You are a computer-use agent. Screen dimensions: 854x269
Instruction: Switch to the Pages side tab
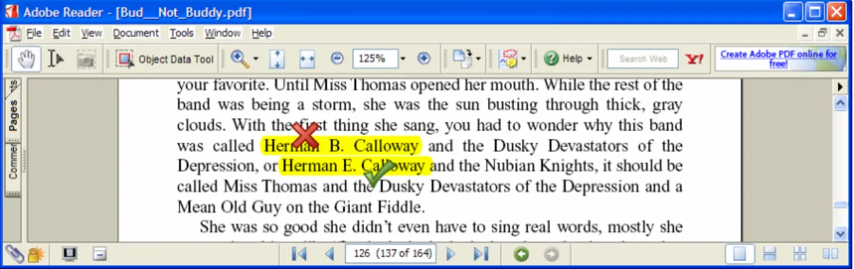point(13,115)
